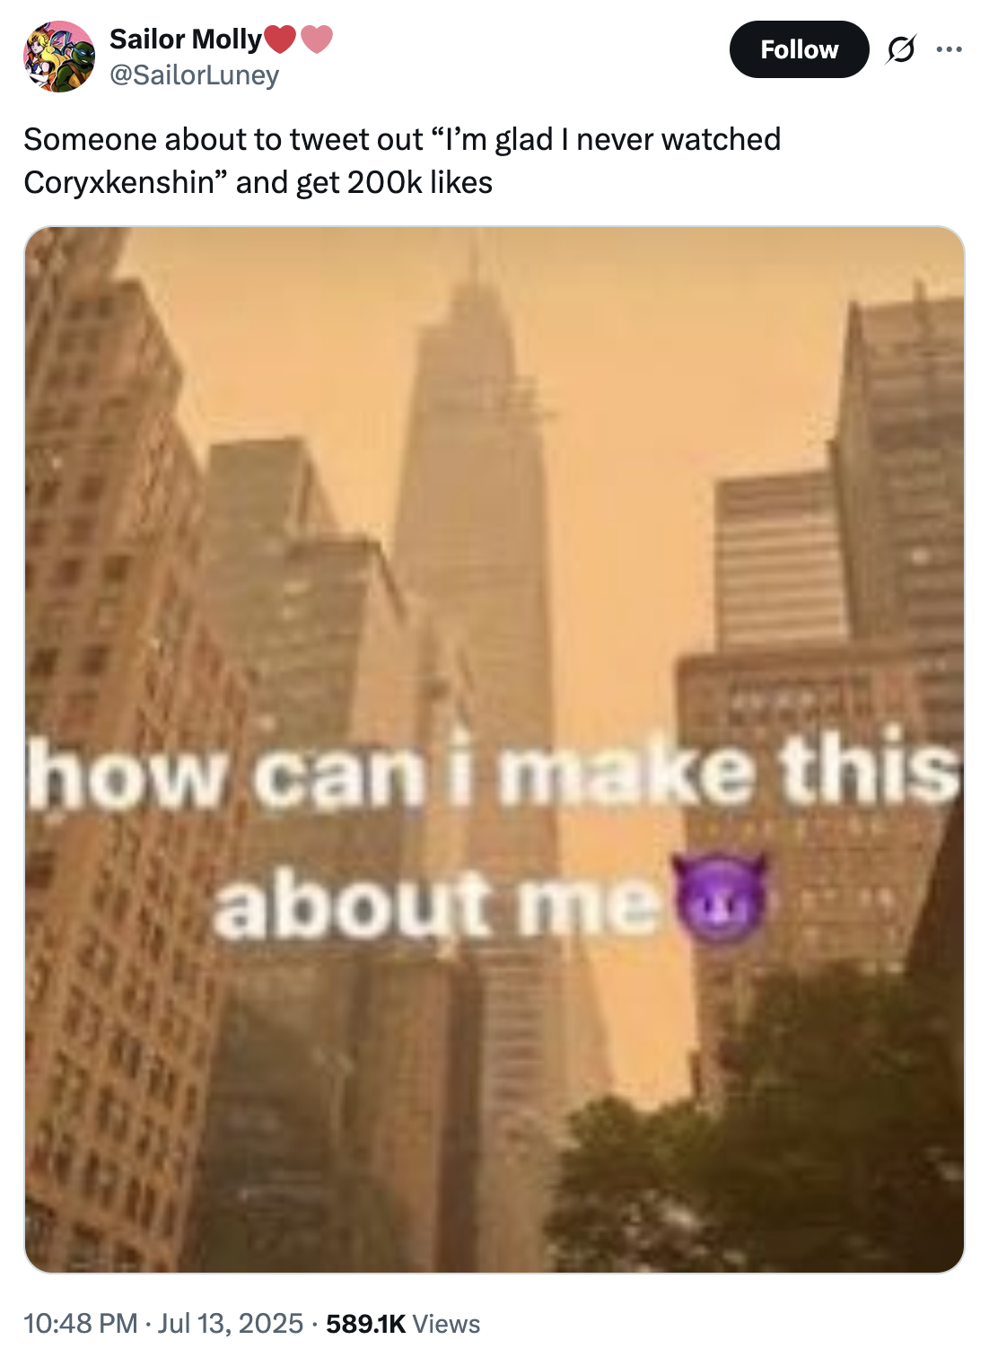989x1366 pixels.
Task: Click the tweet text mentioning Coryxkenshin
Action: tap(402, 161)
